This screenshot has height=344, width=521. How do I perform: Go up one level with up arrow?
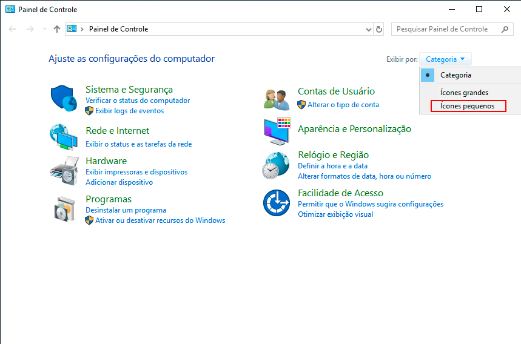(x=57, y=29)
